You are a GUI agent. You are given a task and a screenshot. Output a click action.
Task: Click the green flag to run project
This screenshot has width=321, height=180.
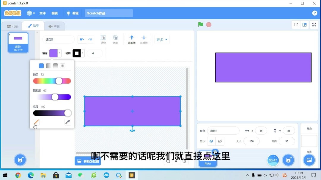[x=201, y=25]
